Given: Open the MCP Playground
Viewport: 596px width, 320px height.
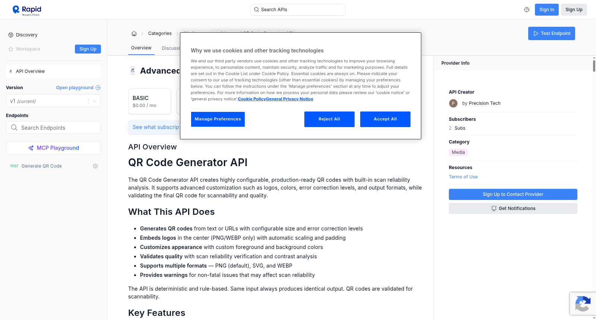Looking at the screenshot, I should pos(53,148).
